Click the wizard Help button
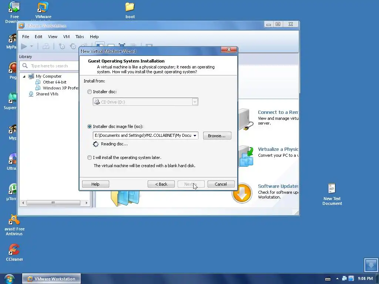Image resolution: width=379 pixels, height=284 pixels. 95,184
